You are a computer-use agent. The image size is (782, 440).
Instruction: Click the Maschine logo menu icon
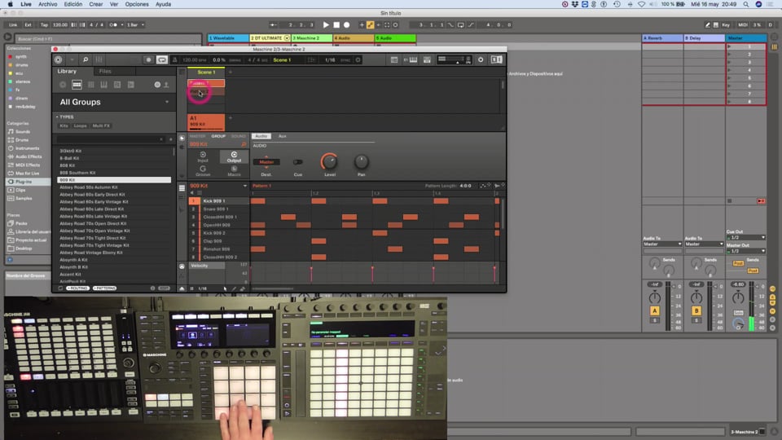[59, 59]
